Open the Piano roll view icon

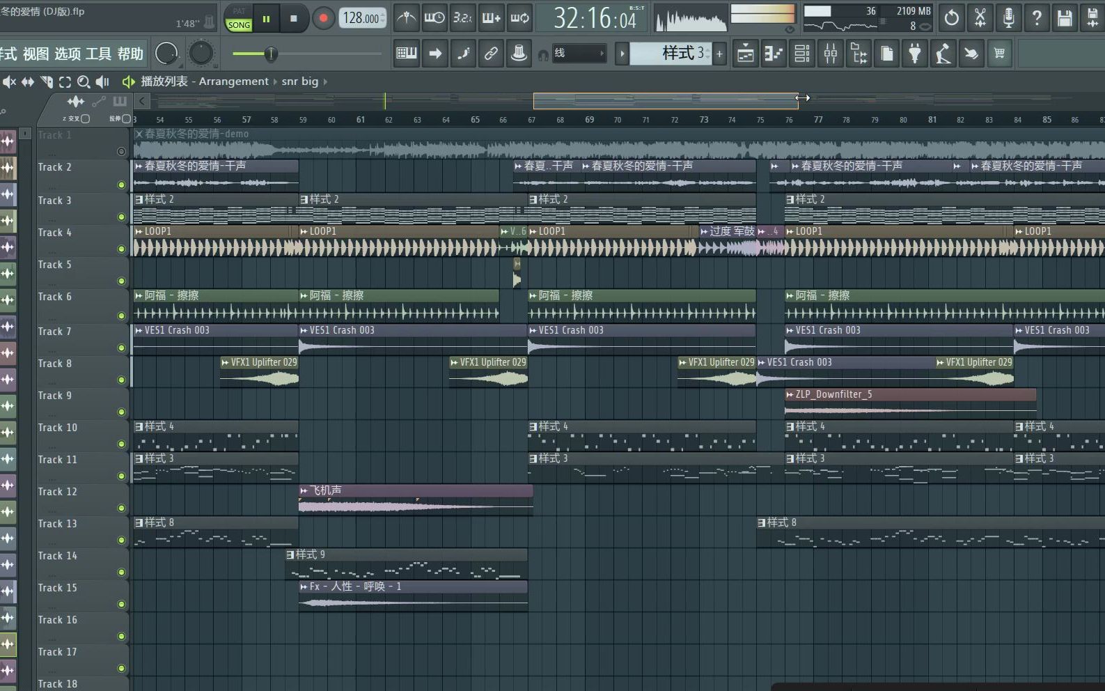click(774, 54)
